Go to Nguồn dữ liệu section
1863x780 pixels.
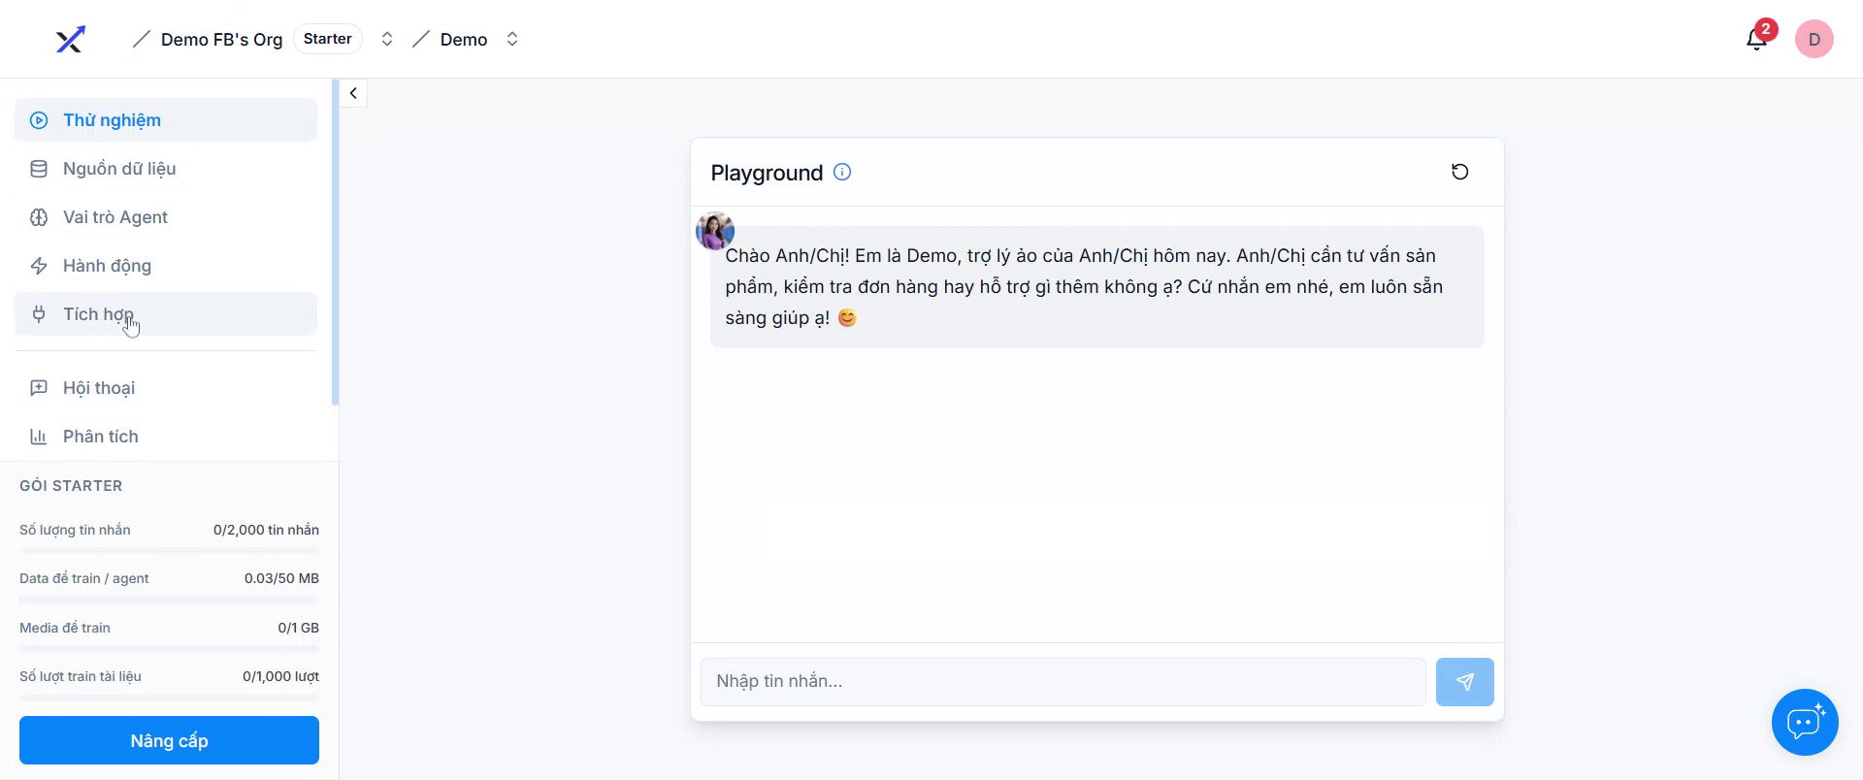(166, 169)
